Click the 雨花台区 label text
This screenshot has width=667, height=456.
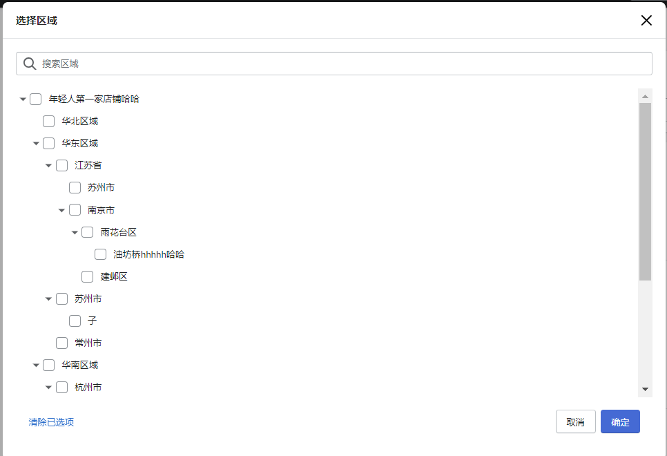[x=119, y=232]
